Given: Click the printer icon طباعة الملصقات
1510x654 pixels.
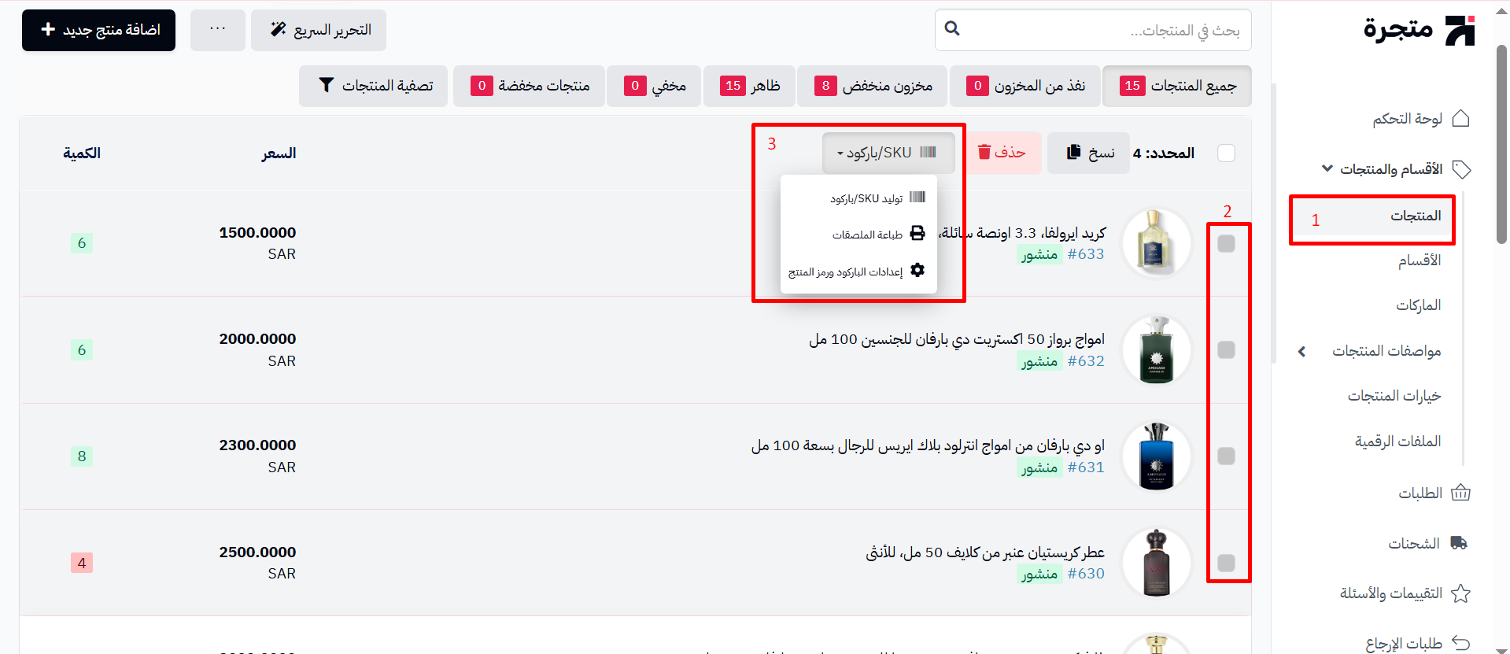Looking at the screenshot, I should click(x=917, y=234).
